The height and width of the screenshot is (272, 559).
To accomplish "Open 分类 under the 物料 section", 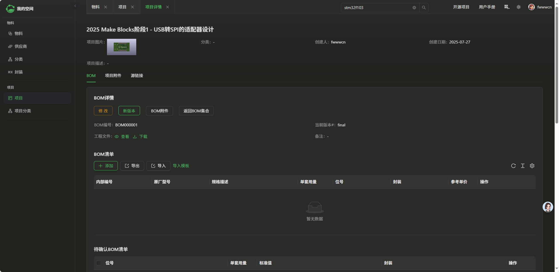I will 37,59.
